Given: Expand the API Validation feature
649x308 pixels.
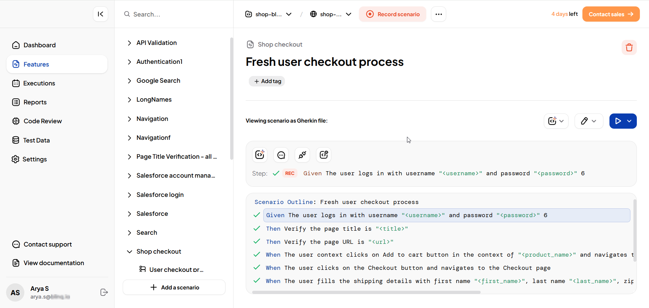Looking at the screenshot, I should point(129,43).
